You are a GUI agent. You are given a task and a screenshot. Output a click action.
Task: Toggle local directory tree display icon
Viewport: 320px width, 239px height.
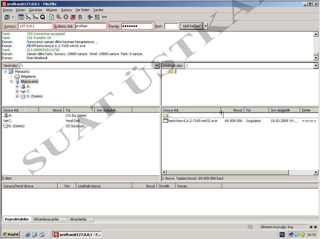[x=28, y=17]
